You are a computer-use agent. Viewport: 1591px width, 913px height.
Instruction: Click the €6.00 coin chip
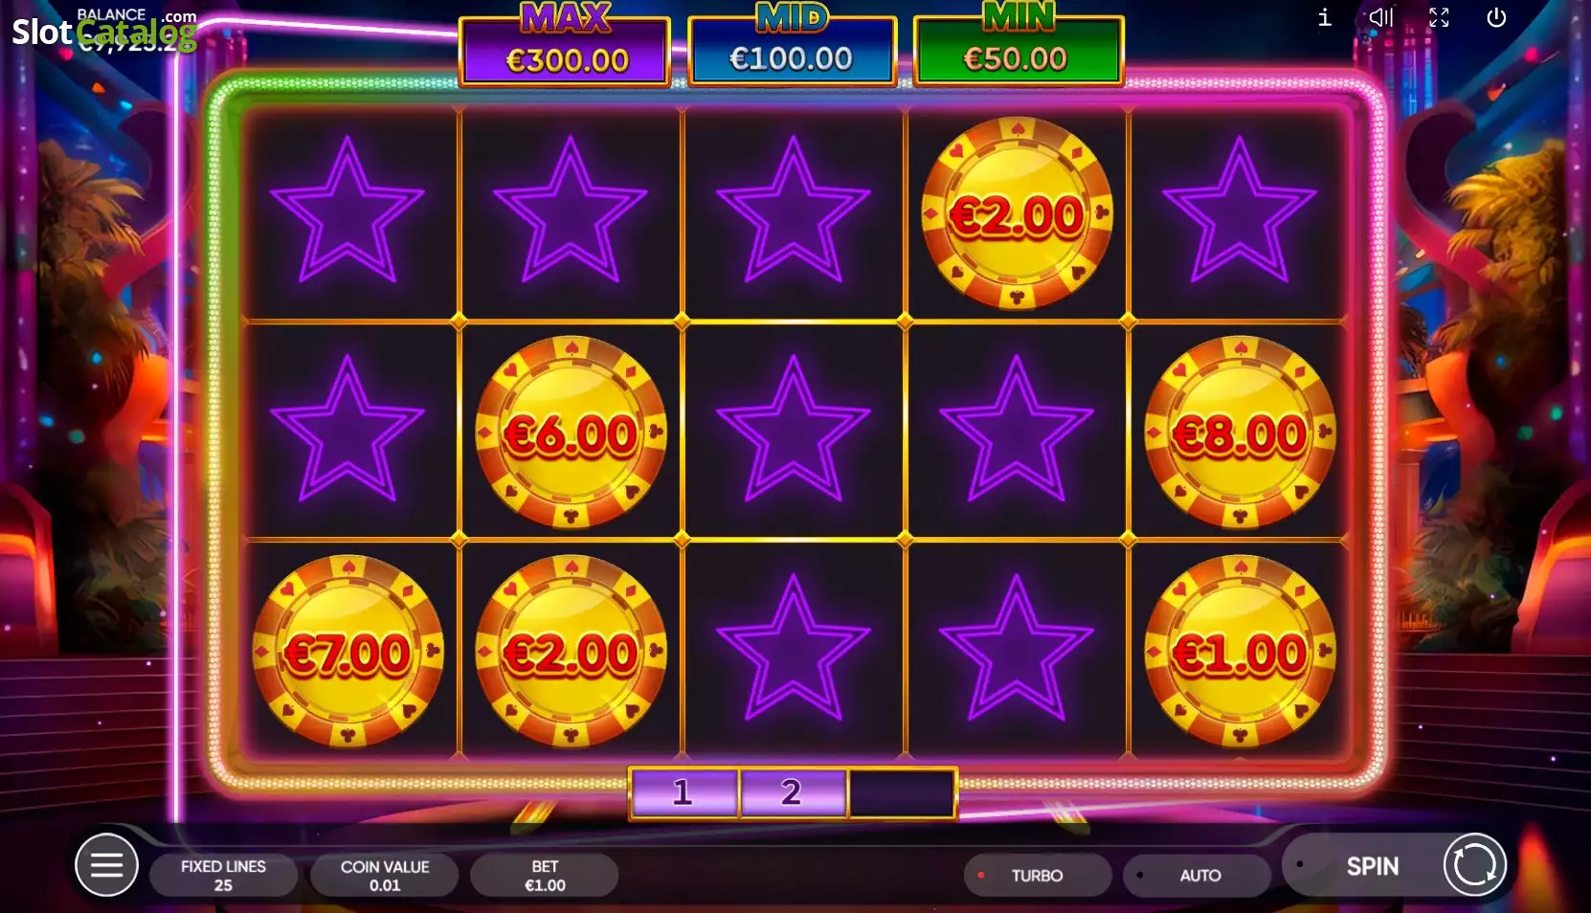pos(571,433)
